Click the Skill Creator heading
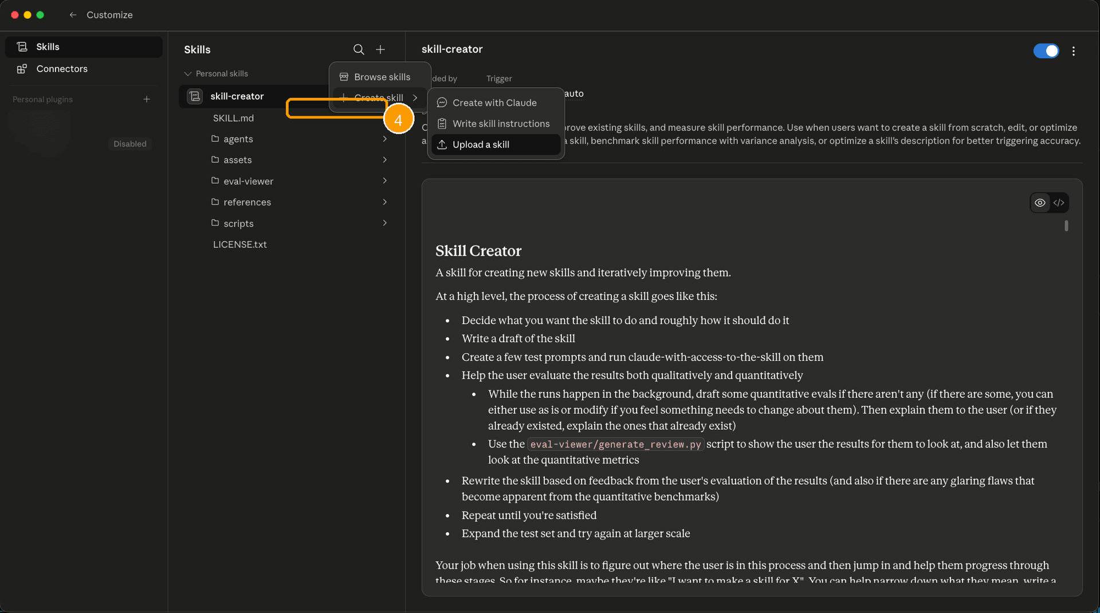Viewport: 1100px width, 613px height. [x=478, y=251]
